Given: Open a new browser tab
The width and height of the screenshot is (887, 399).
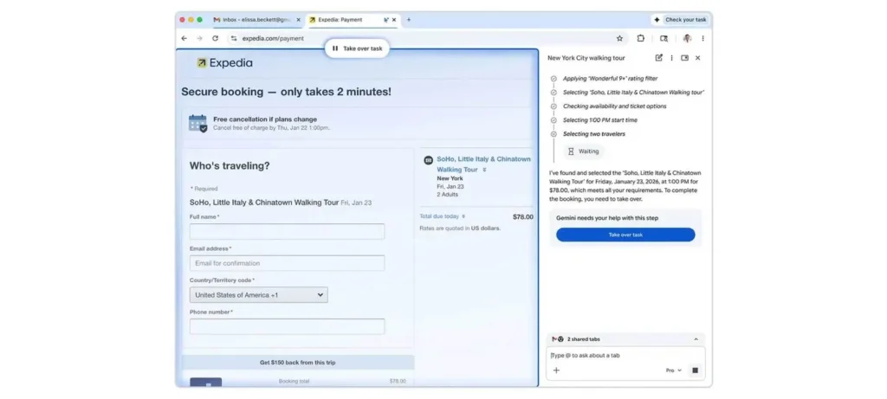Looking at the screenshot, I should click(409, 19).
